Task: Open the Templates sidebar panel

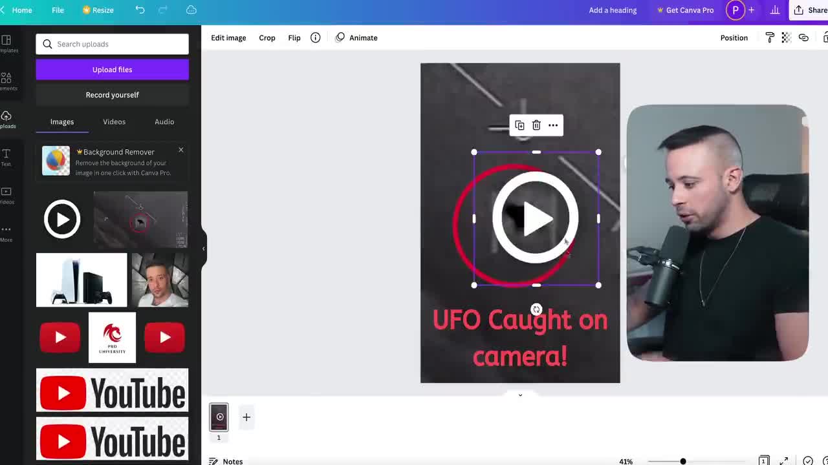Action: point(6,44)
